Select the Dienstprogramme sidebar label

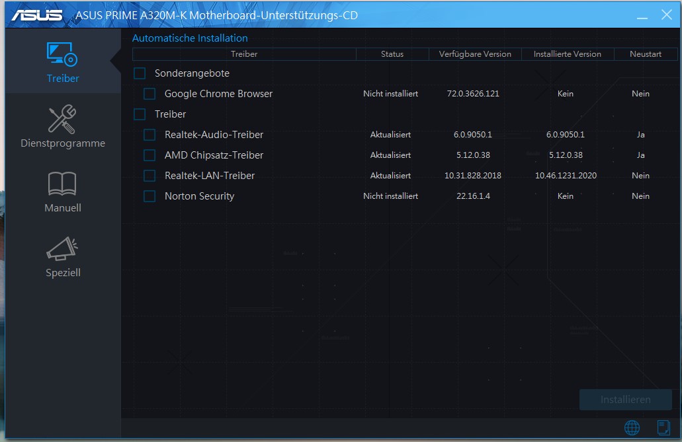point(63,143)
